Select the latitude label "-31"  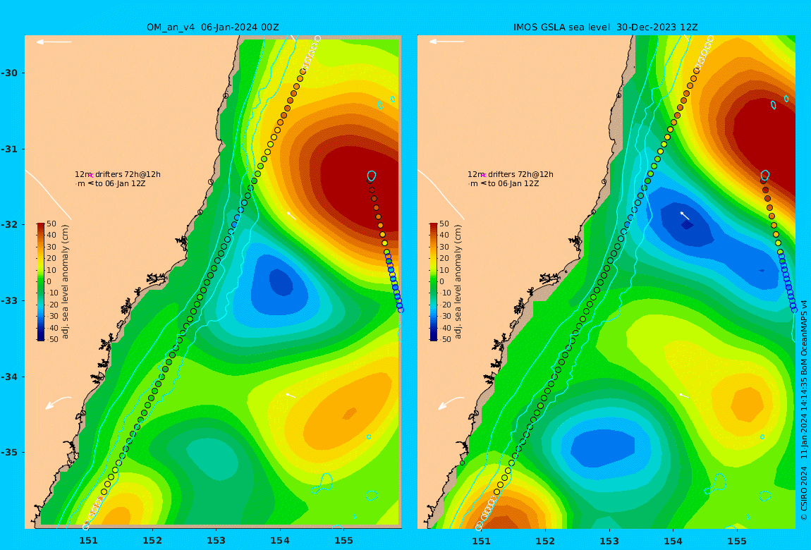tap(8, 149)
